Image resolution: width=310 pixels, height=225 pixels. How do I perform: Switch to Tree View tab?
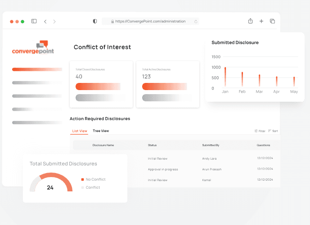click(x=101, y=131)
